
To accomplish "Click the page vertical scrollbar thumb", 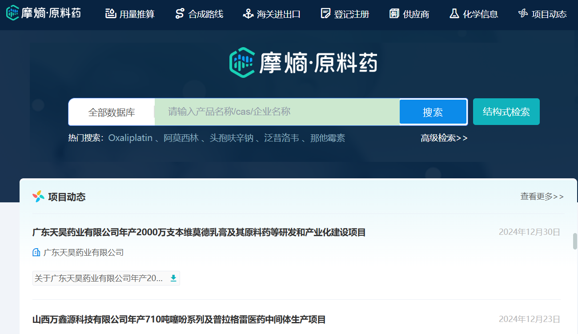I will (x=575, y=241).
